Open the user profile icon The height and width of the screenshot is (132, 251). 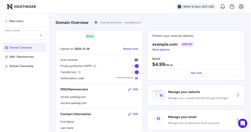click(x=241, y=7)
